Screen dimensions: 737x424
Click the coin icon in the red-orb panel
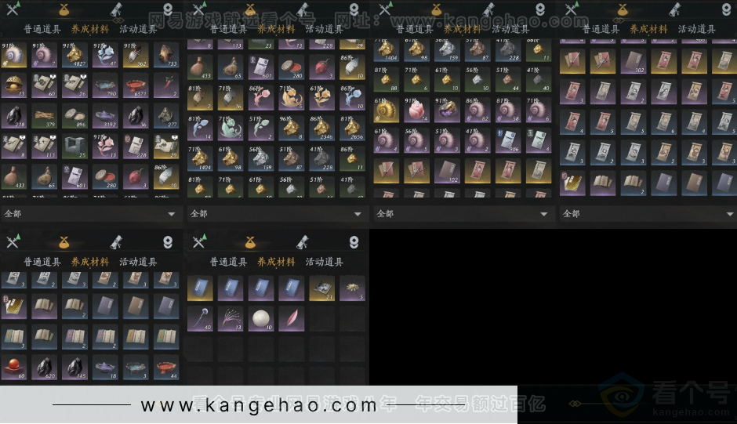point(168,242)
